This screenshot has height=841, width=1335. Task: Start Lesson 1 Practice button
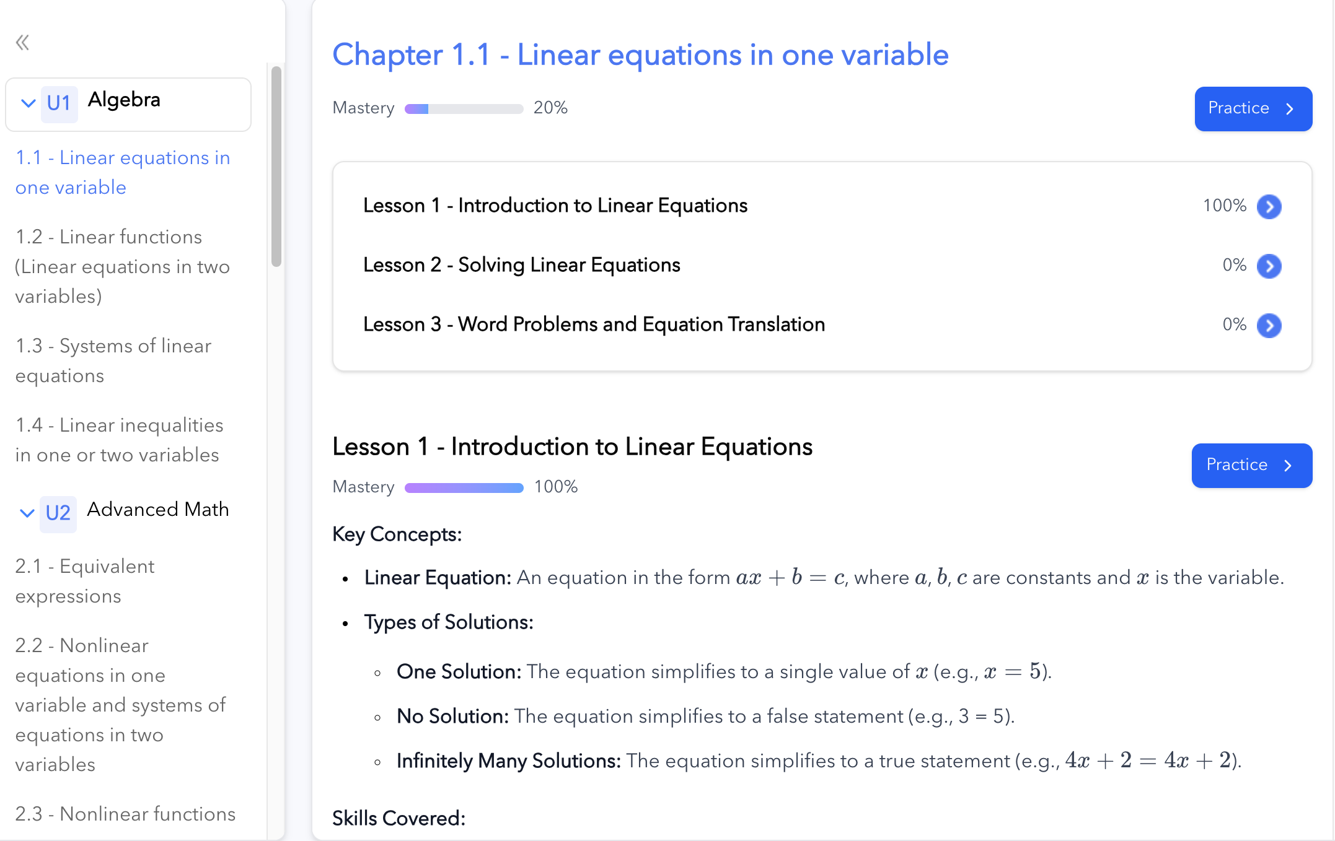coord(1251,465)
